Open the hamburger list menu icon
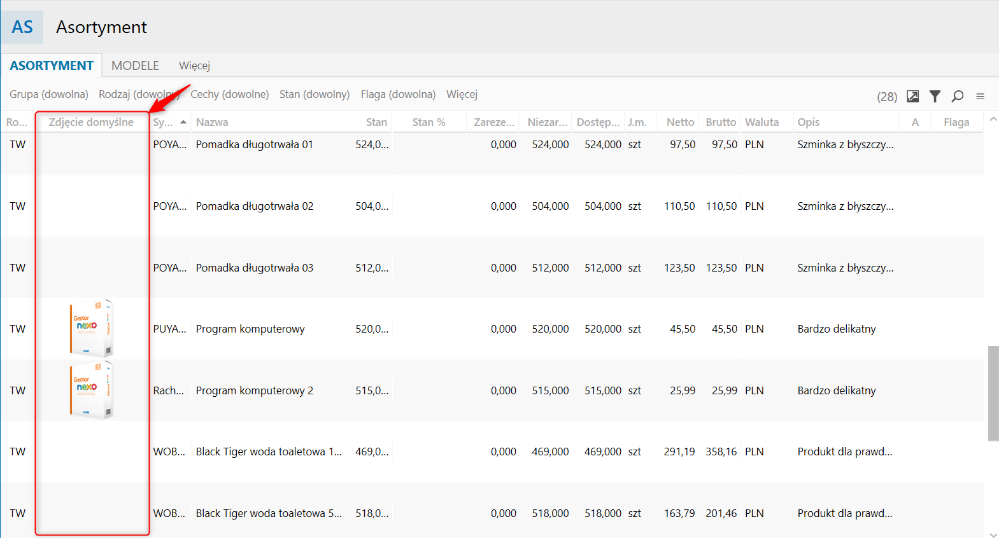This screenshot has width=999, height=538. click(x=980, y=96)
